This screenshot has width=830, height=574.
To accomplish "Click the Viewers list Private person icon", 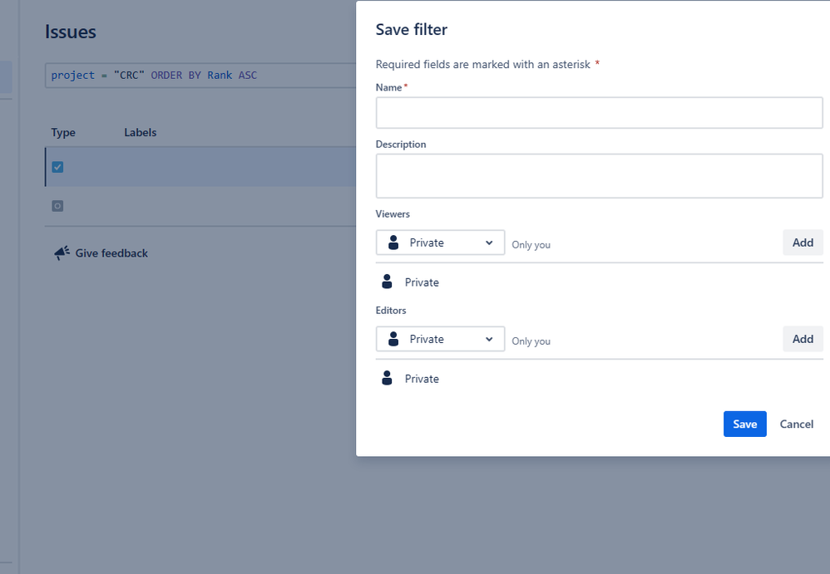I will (387, 282).
